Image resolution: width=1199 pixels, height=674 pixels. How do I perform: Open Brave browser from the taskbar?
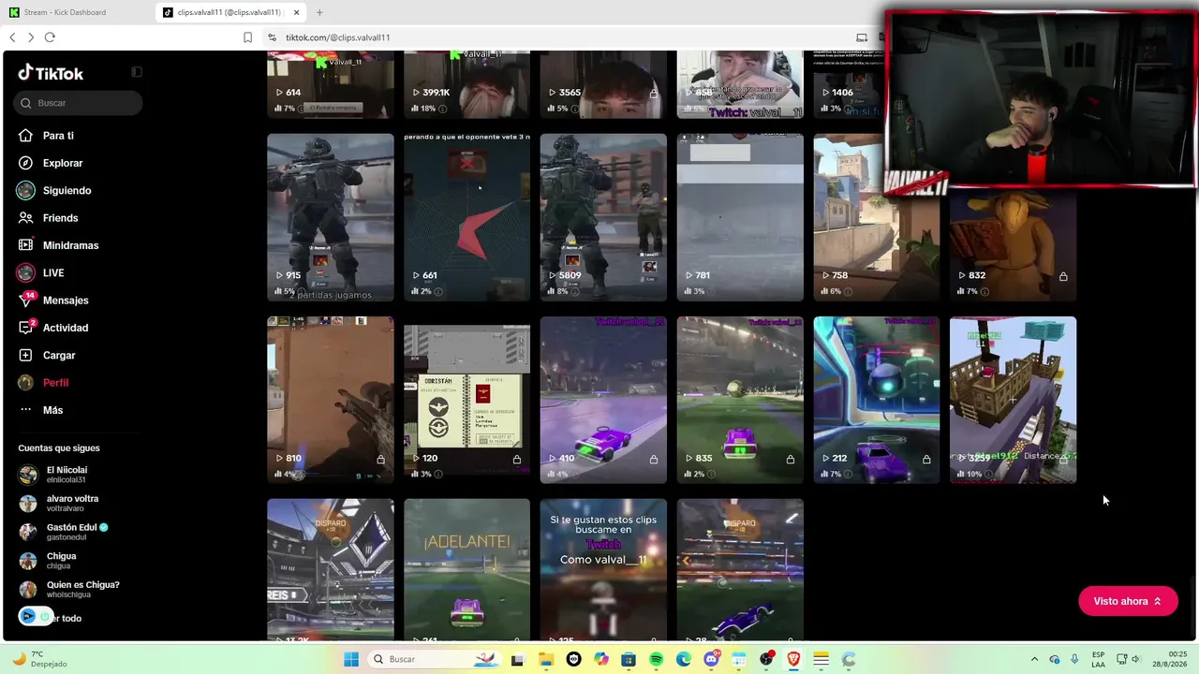[793, 659]
